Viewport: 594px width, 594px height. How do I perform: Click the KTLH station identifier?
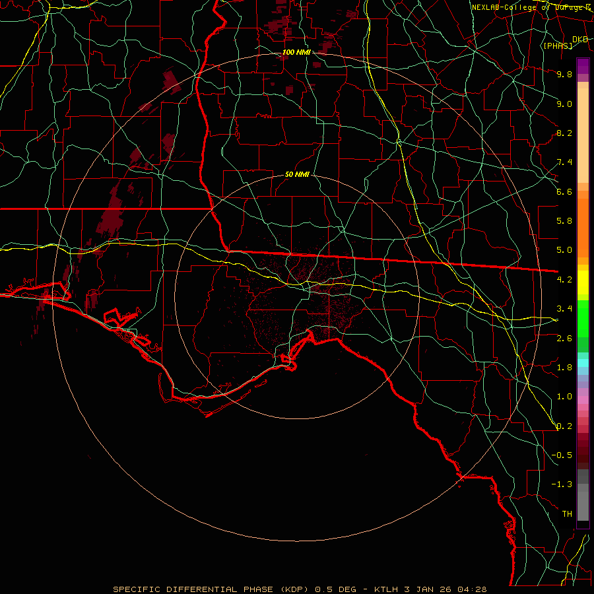386,589
